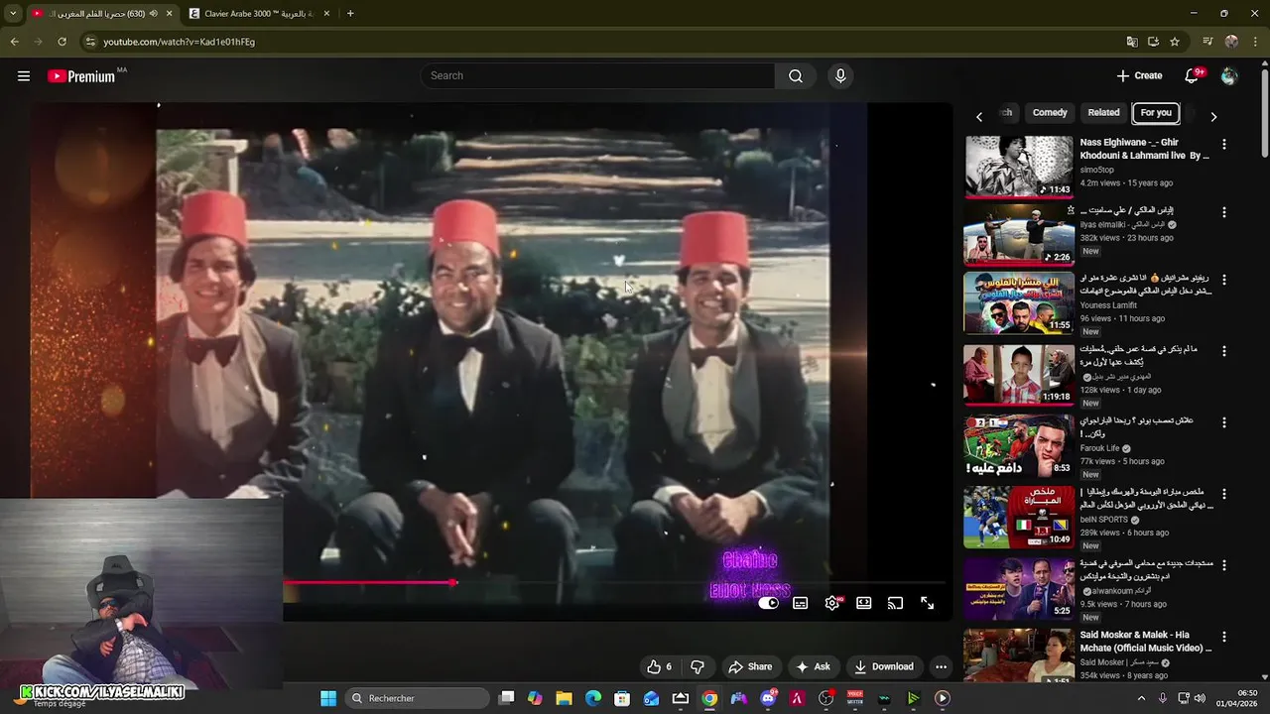
Task: Open Said Mosker & Malek video title
Action: (1145, 642)
